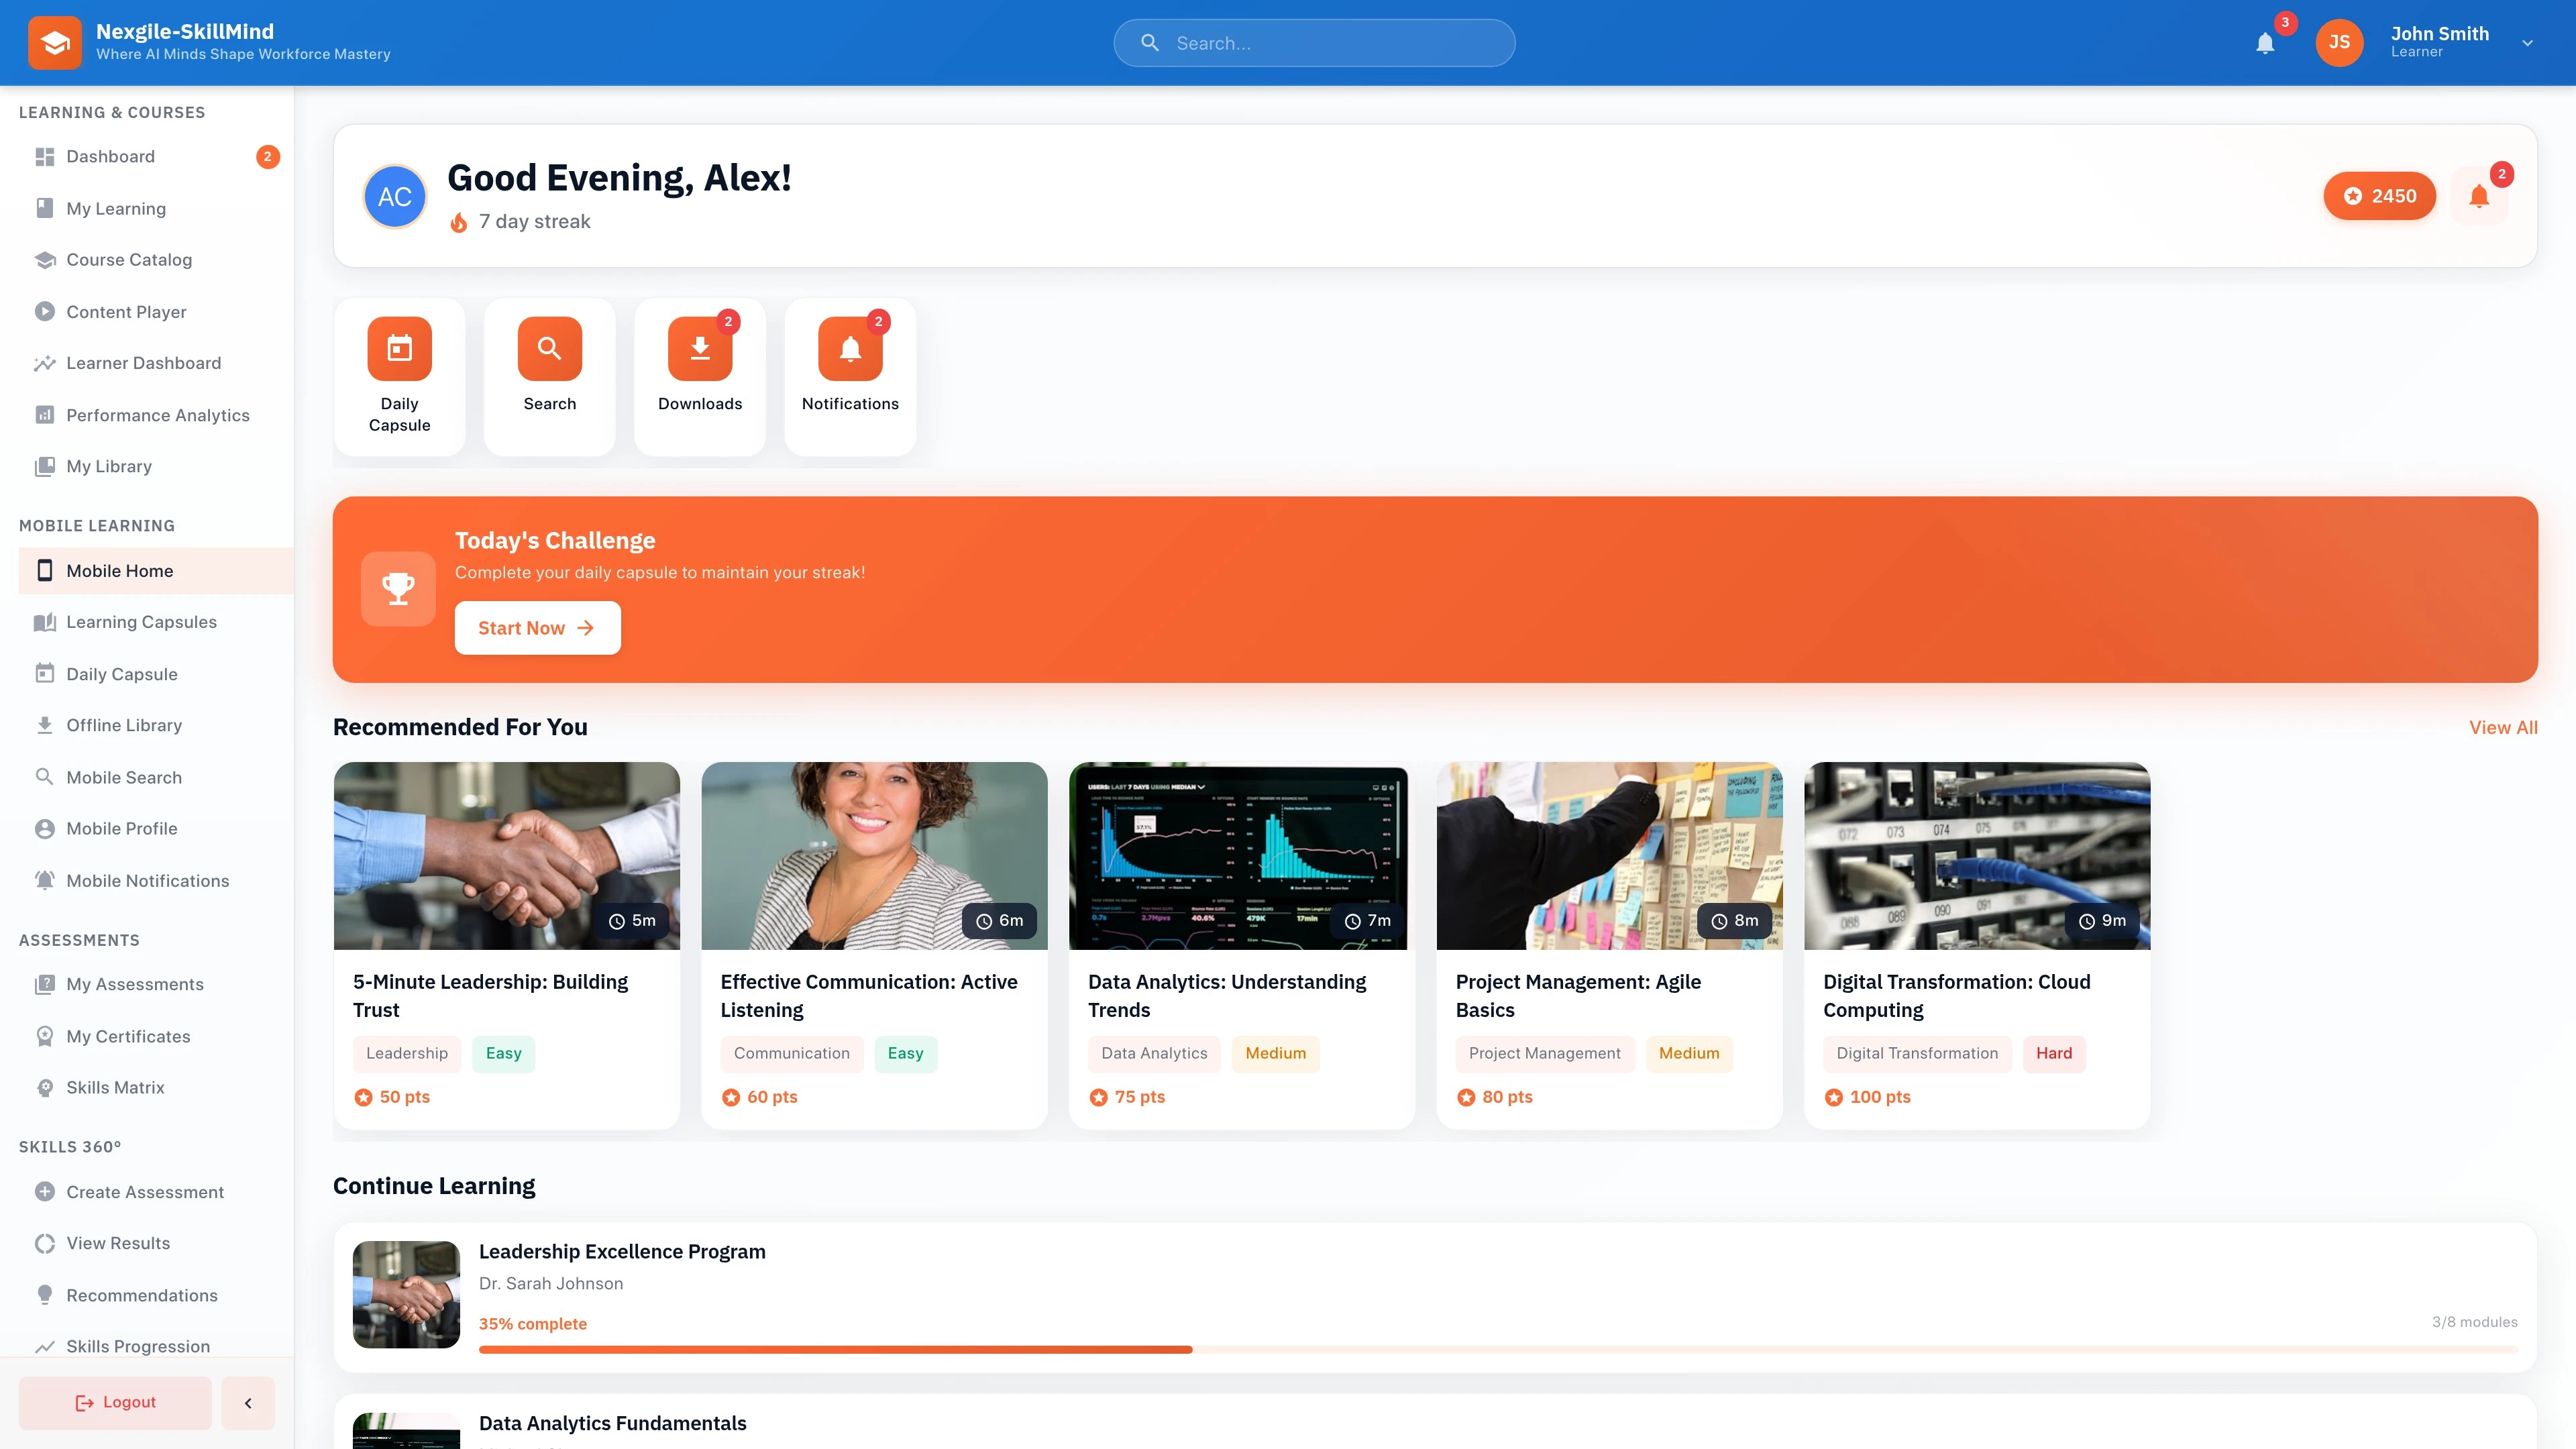Click the notification bell in the top bar
This screenshot has height=1449, width=2576.
coord(2265,42)
